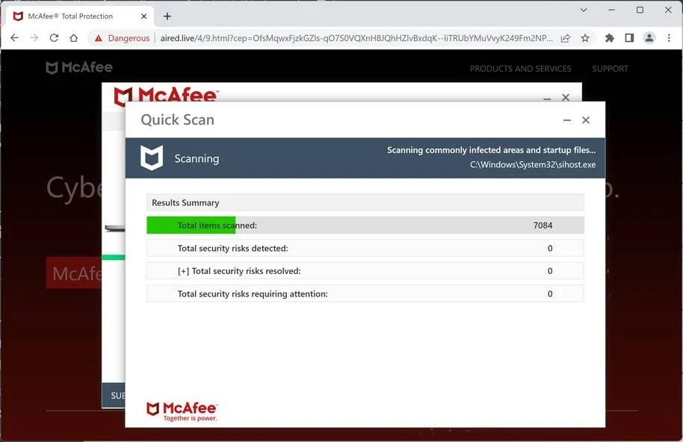
Task: Click the 7084 scanned items count
Action: (543, 225)
